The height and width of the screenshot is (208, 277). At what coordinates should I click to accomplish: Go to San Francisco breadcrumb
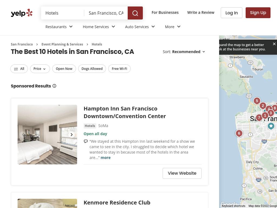(x=22, y=44)
